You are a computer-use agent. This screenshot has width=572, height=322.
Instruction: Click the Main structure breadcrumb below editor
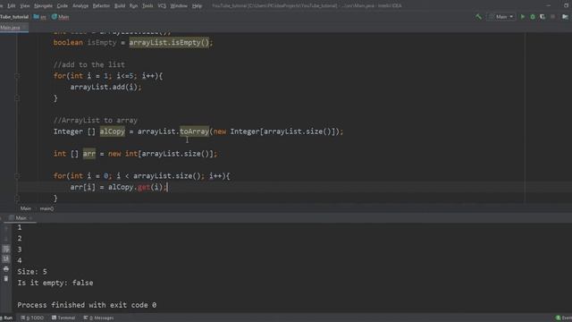[x=26, y=208]
